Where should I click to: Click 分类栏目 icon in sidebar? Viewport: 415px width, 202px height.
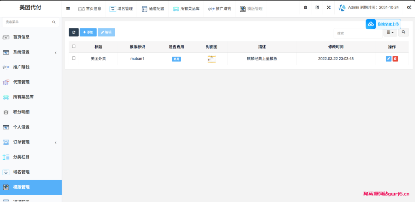[x=6, y=157]
